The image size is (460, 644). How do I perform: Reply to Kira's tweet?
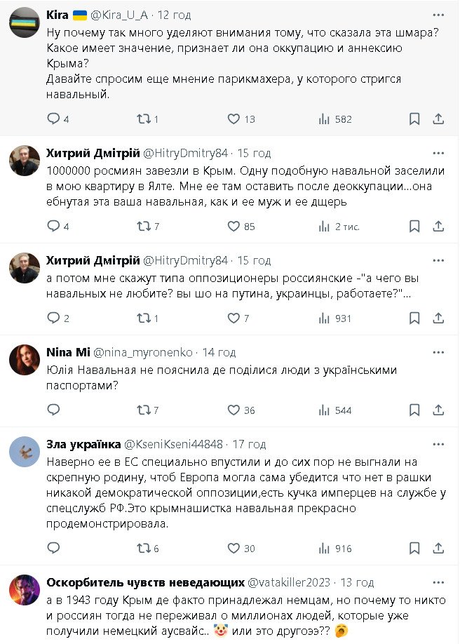pyautogui.click(x=54, y=119)
